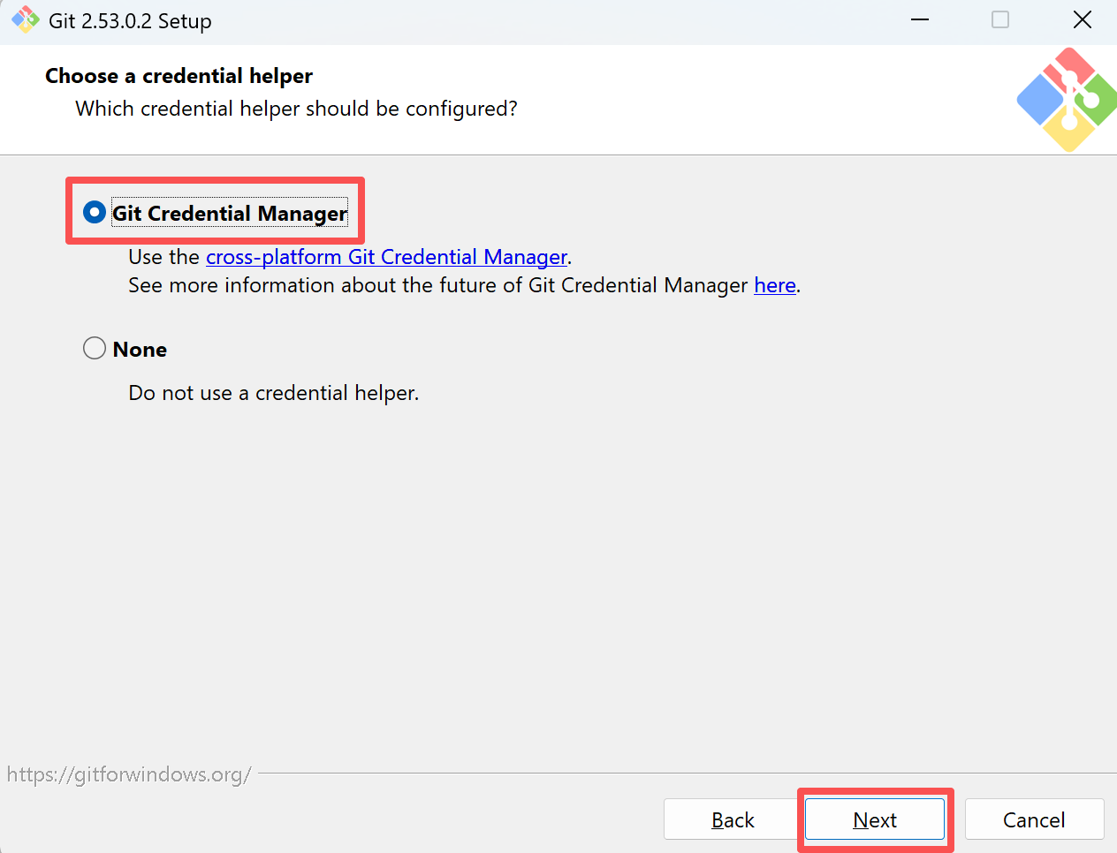Go back with the Back button
This screenshot has width=1117, height=853.
pyautogui.click(x=733, y=819)
